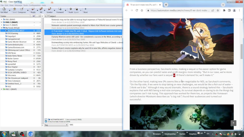244x137 pixels.
Task: Sort the folder list by the Folder column header
Action: point(15,16)
